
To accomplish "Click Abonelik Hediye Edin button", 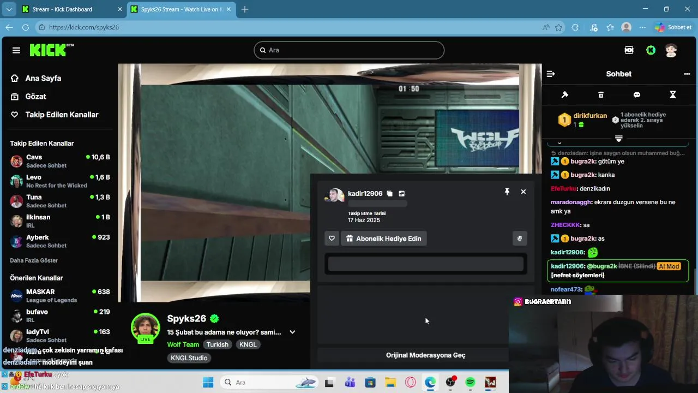I will coord(384,239).
